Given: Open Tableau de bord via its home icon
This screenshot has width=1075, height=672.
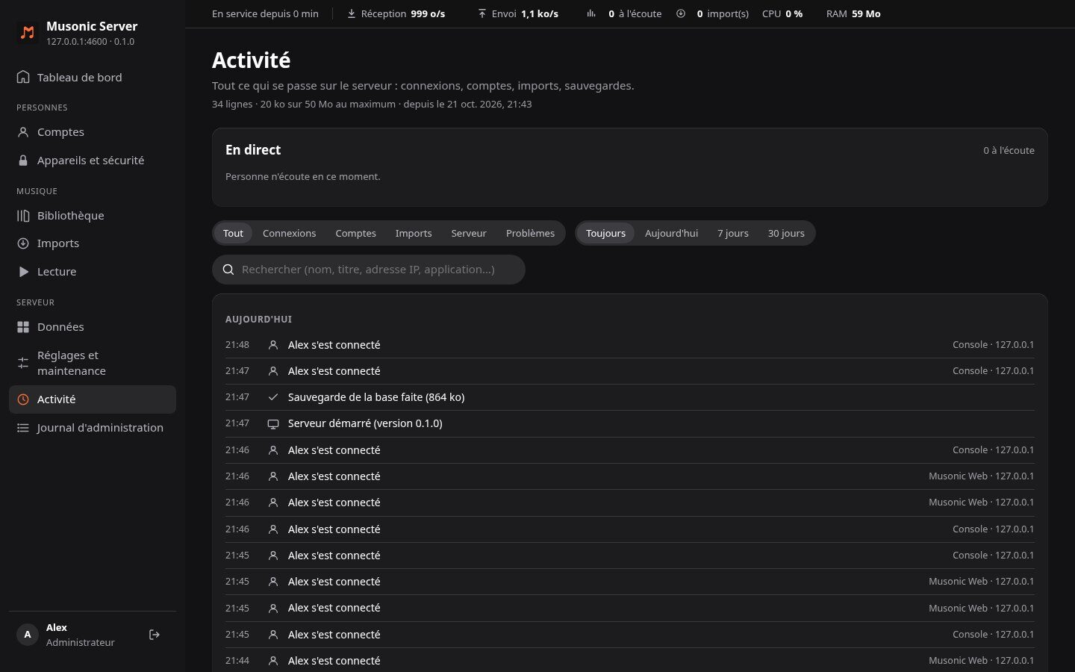Looking at the screenshot, I should (23, 77).
